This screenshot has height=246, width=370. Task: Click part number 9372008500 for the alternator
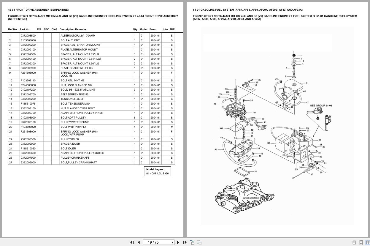pyautogui.click(x=28, y=36)
